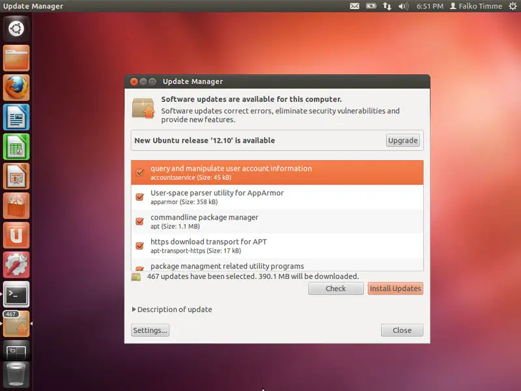Open the mail envelope indicator in top panel
The image size is (521, 391).
coord(354,6)
